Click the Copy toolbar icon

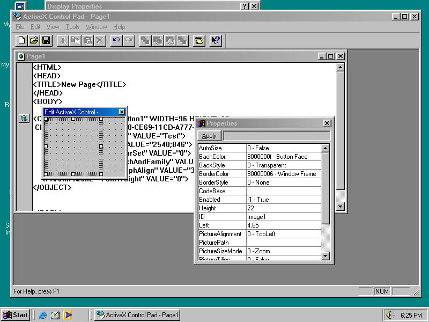click(75, 41)
